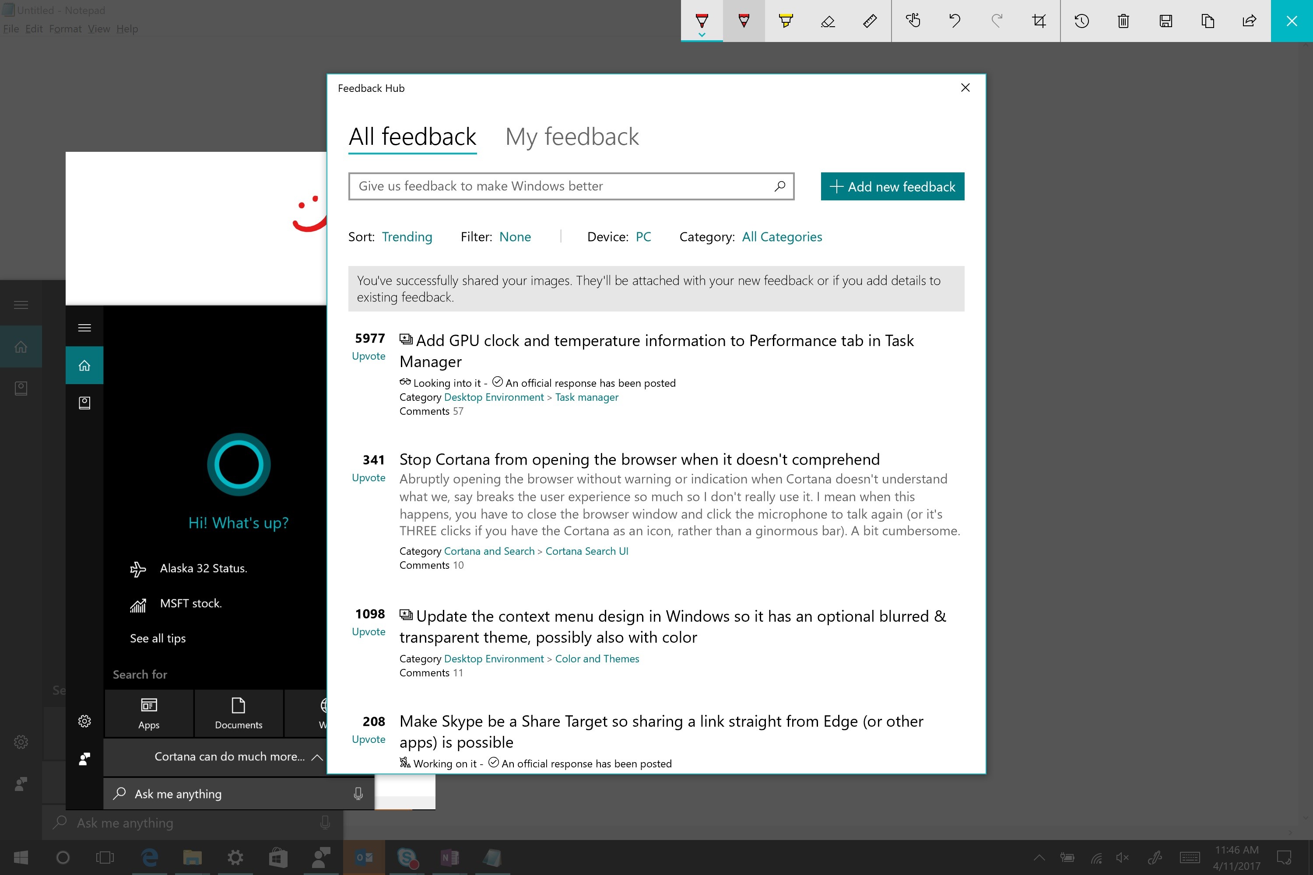Screen dimensions: 1313x875
Task: Enable touch writing mode
Action: click(913, 21)
